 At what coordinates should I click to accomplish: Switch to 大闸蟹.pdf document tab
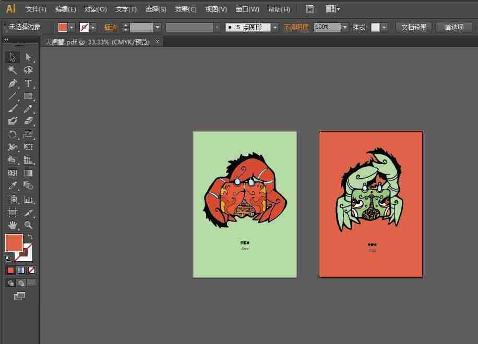click(98, 42)
